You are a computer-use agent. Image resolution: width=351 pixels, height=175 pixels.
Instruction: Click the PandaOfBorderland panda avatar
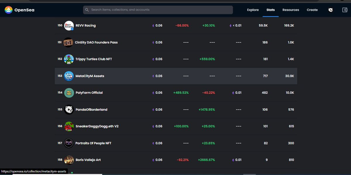(x=69, y=110)
